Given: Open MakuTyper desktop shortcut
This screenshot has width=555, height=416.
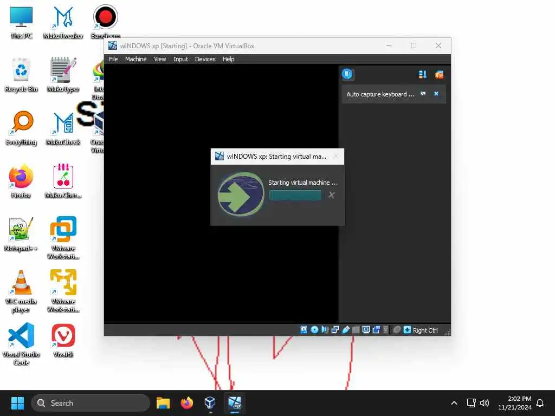Looking at the screenshot, I should 63,75.
